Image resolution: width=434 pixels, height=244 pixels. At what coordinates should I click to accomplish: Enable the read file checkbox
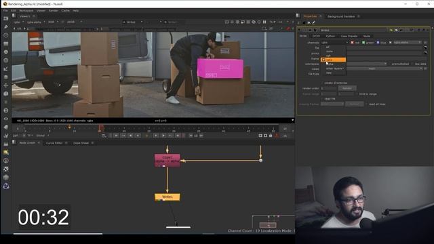[x=322, y=99]
